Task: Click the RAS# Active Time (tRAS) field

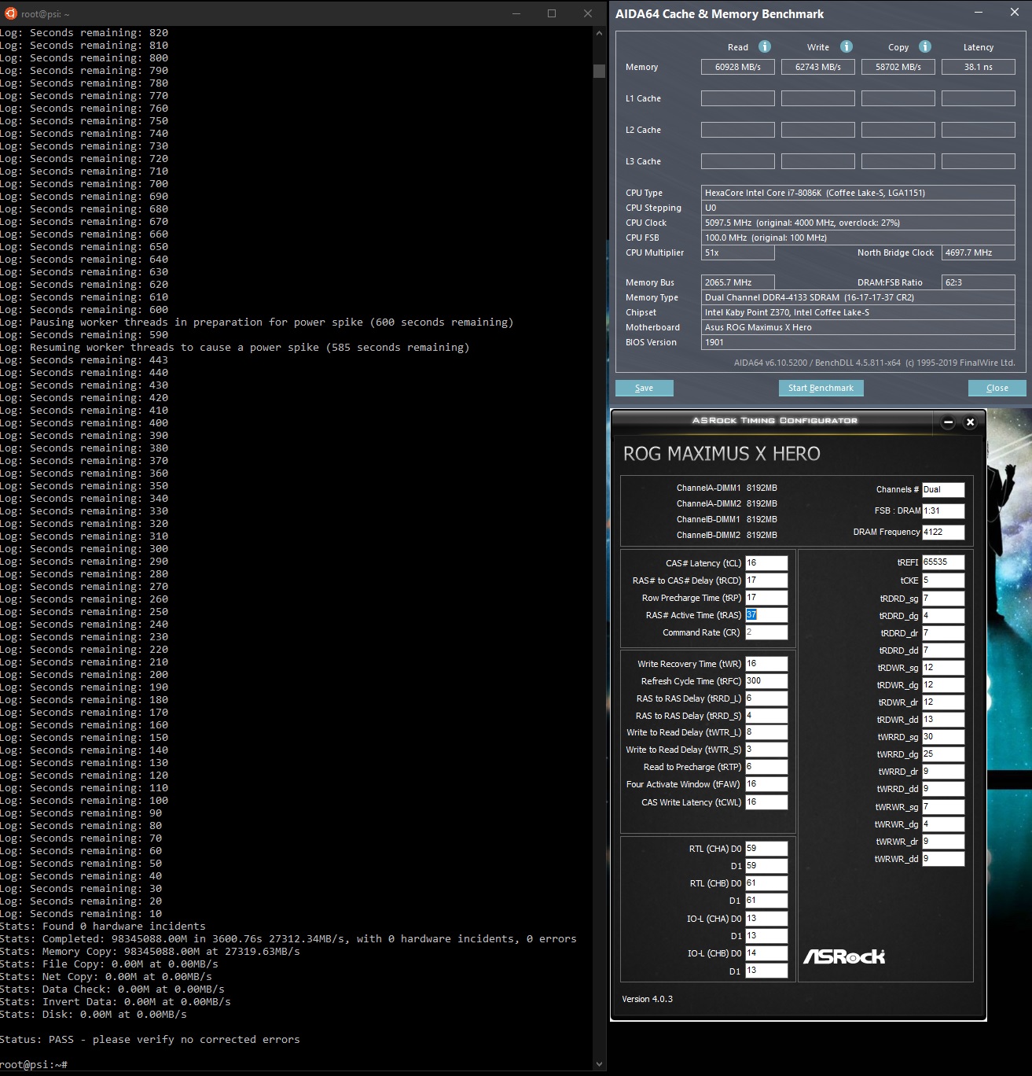Action: pyautogui.click(x=766, y=615)
